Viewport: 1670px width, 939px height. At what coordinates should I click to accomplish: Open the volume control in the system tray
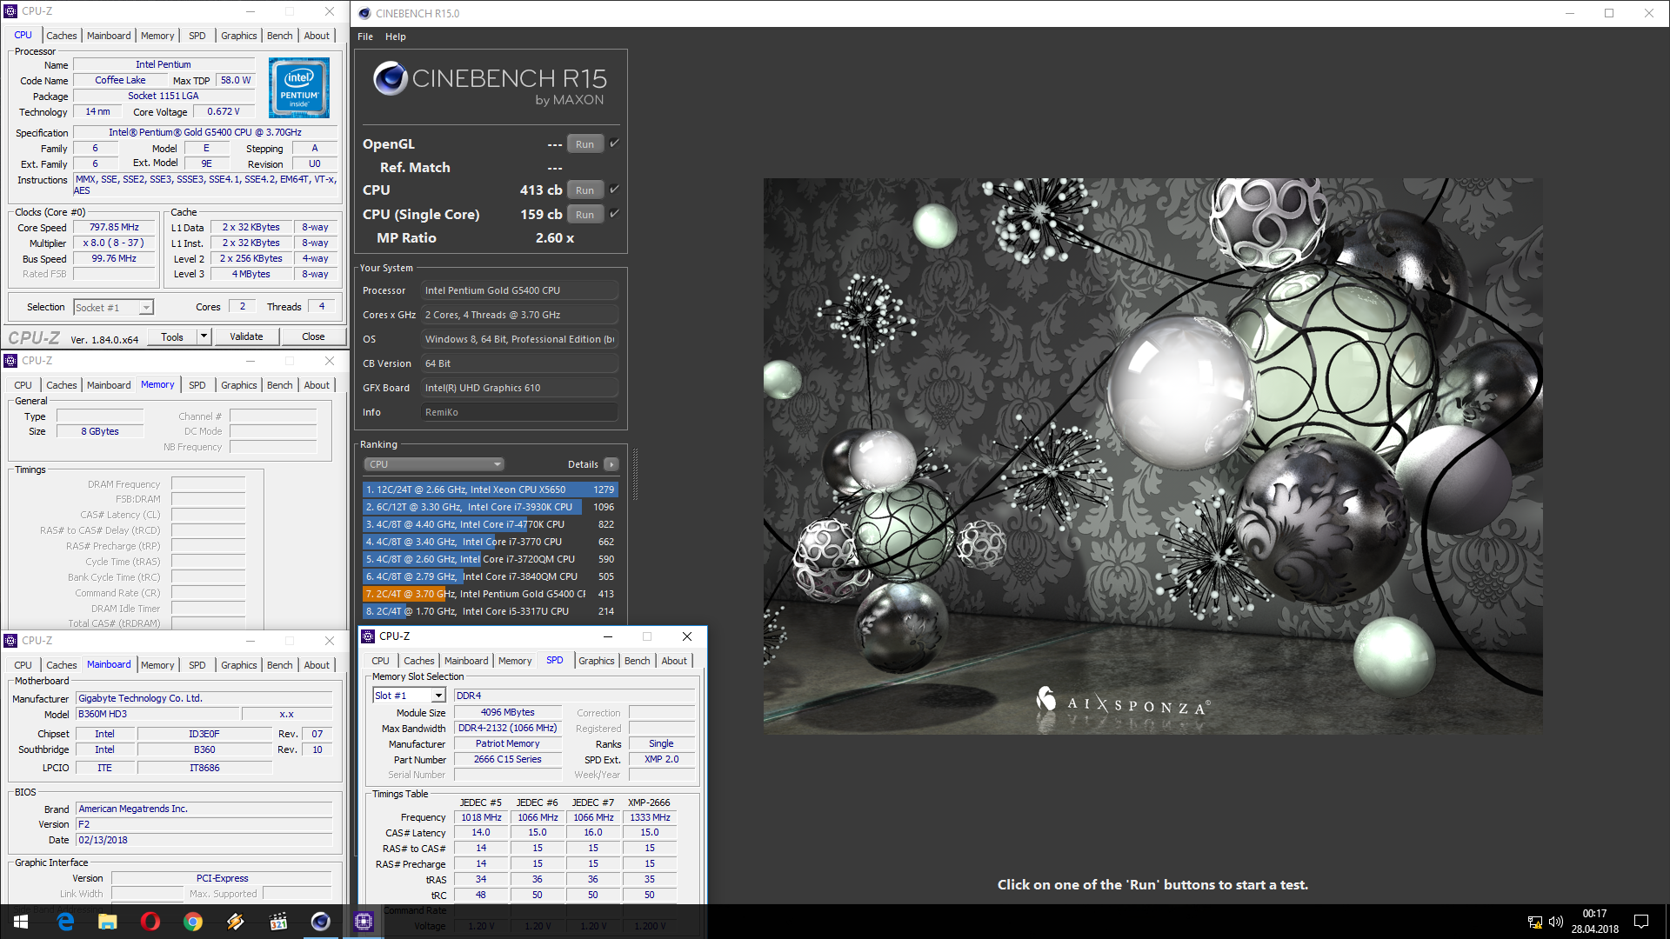1556,922
